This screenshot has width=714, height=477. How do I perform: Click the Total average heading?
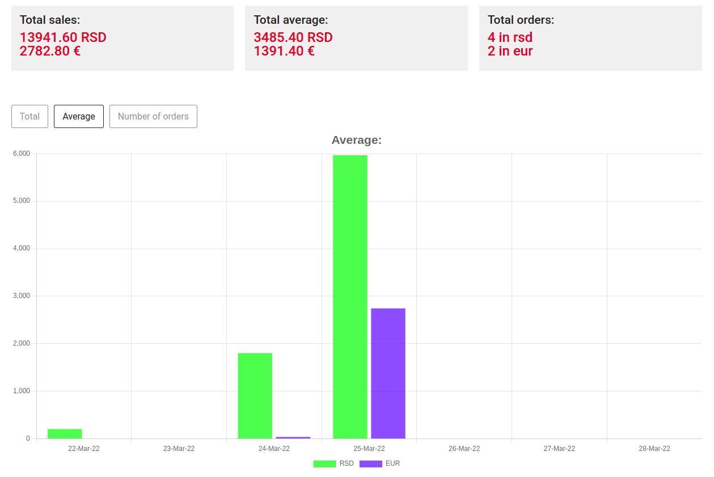point(291,20)
